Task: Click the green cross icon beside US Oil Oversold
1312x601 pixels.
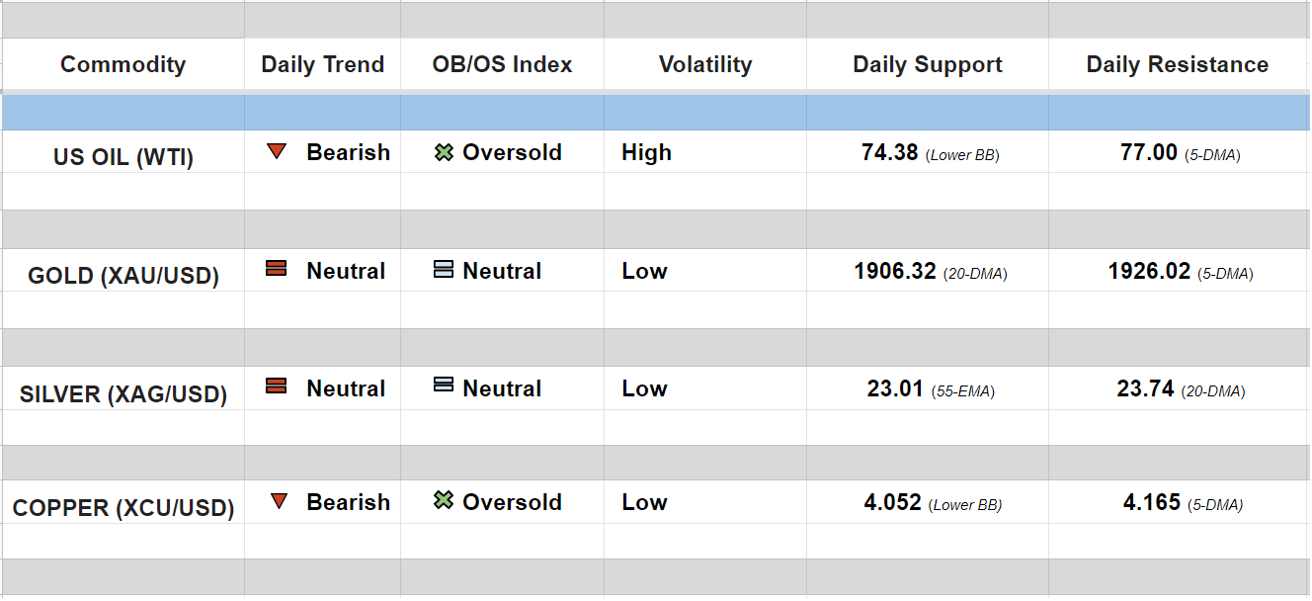Action: [444, 152]
